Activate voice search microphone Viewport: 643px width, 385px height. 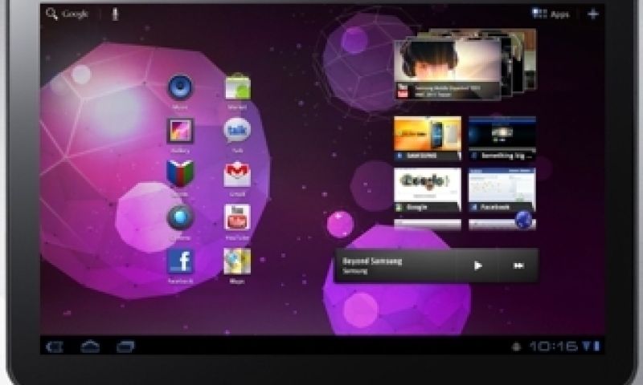115,14
